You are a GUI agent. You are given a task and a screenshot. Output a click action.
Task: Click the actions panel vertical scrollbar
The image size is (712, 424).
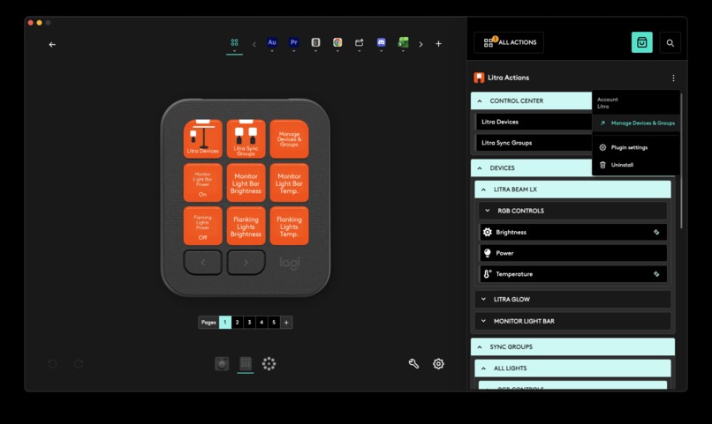tap(681, 160)
